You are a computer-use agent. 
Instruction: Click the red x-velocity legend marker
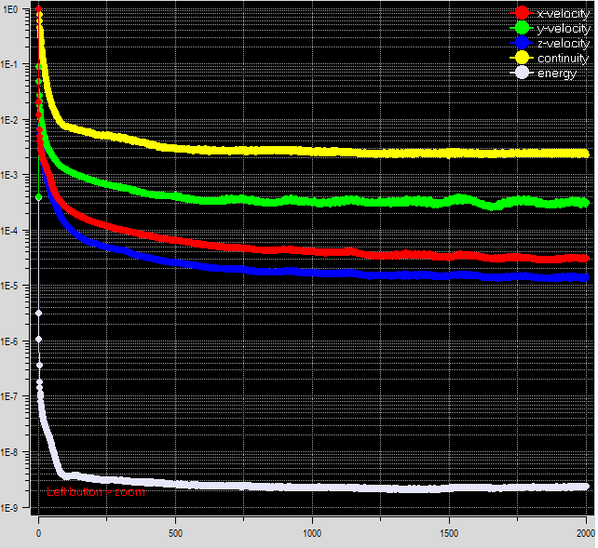[x=523, y=13]
